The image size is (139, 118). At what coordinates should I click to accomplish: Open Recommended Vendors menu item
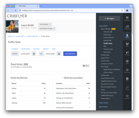tap(109, 87)
